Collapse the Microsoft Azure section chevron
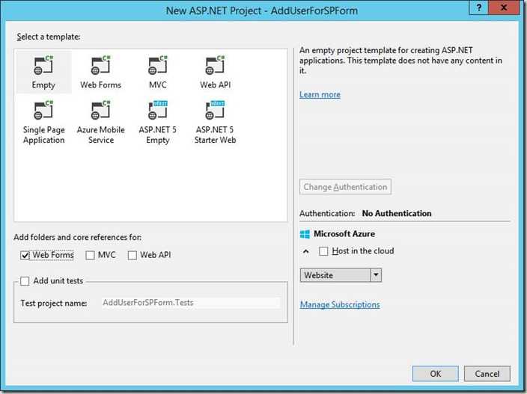Image resolution: width=527 pixels, height=394 pixels. pyautogui.click(x=306, y=251)
